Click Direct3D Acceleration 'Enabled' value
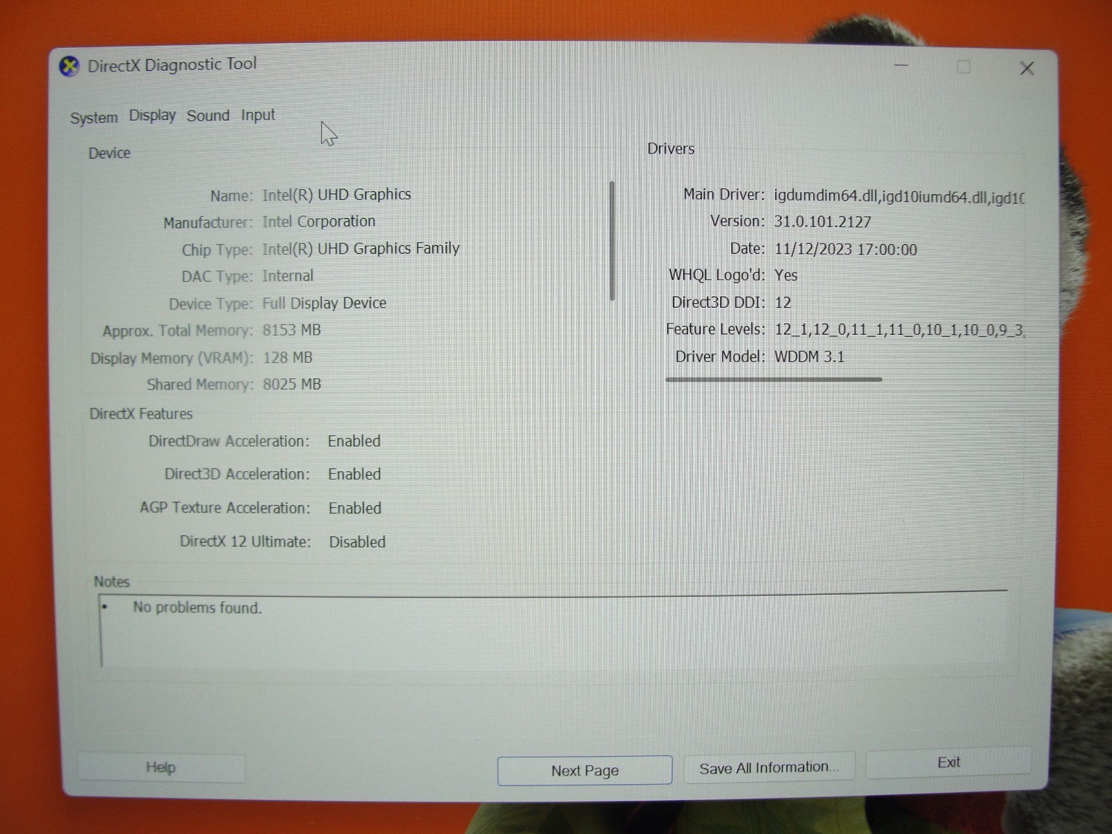Viewport: 1112px width, 834px height. click(x=354, y=475)
